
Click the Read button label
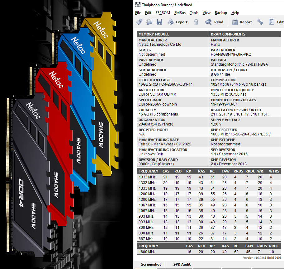[219, 22]
